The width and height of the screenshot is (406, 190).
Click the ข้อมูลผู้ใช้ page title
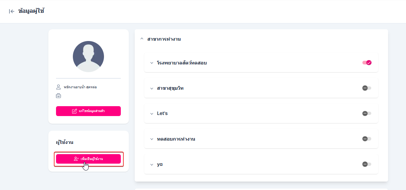[x=31, y=11]
